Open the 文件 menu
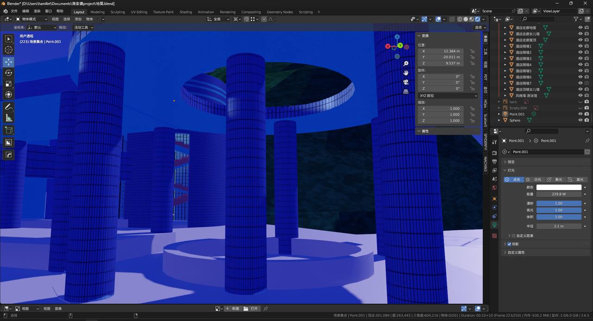The height and width of the screenshot is (321, 593). click(14, 11)
